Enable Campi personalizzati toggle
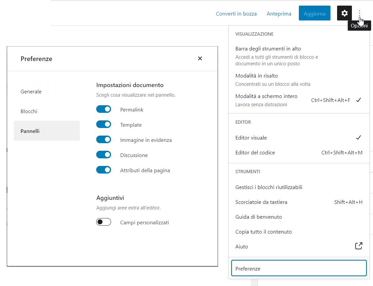 pos(103,222)
